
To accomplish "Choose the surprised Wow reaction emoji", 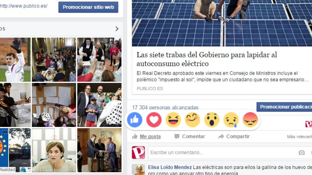I will [212, 120].
